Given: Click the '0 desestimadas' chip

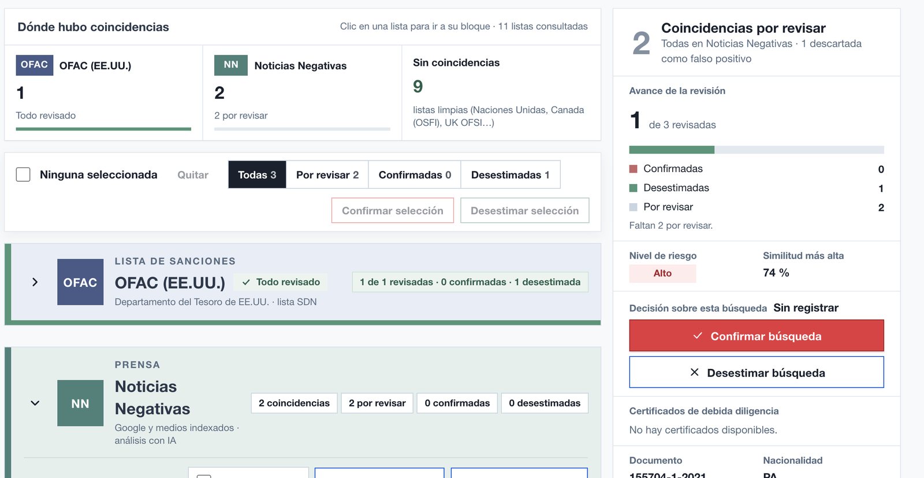Looking at the screenshot, I should [545, 403].
